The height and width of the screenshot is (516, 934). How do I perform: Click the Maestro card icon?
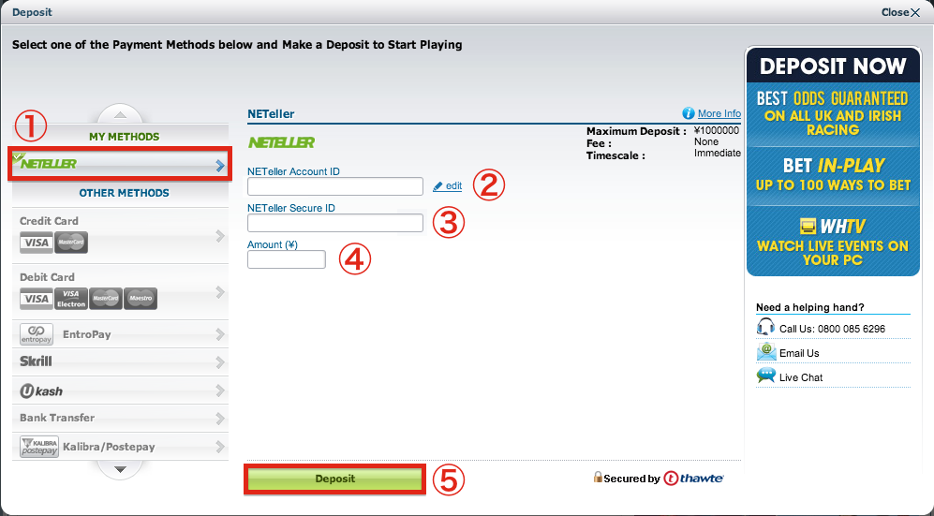(x=141, y=299)
